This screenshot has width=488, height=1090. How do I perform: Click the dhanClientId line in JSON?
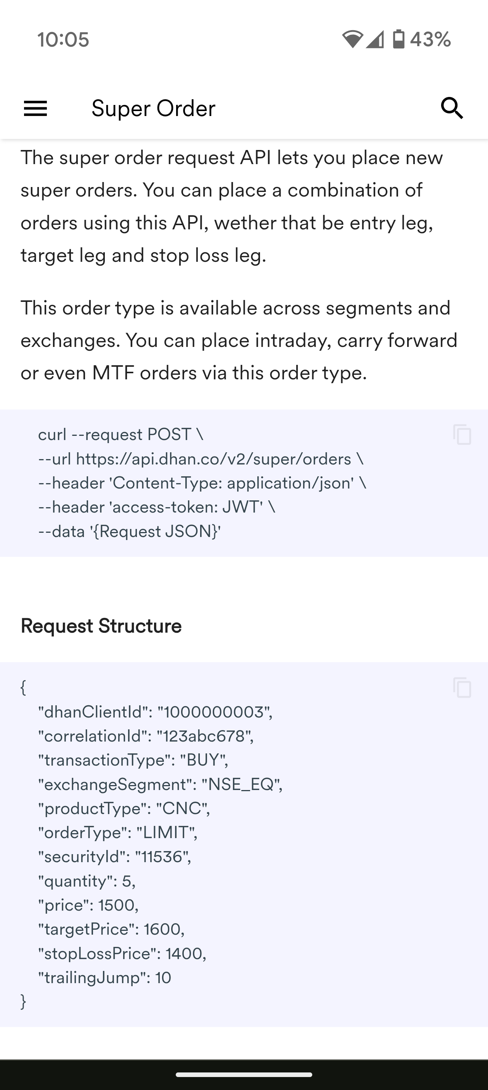(x=155, y=712)
